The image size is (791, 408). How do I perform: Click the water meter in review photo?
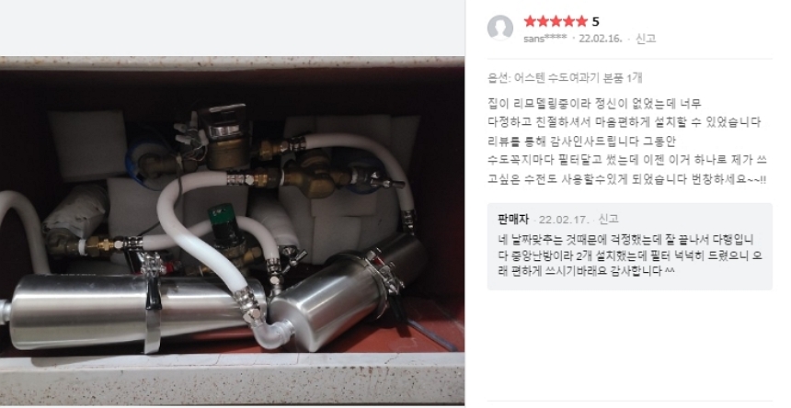click(x=224, y=137)
